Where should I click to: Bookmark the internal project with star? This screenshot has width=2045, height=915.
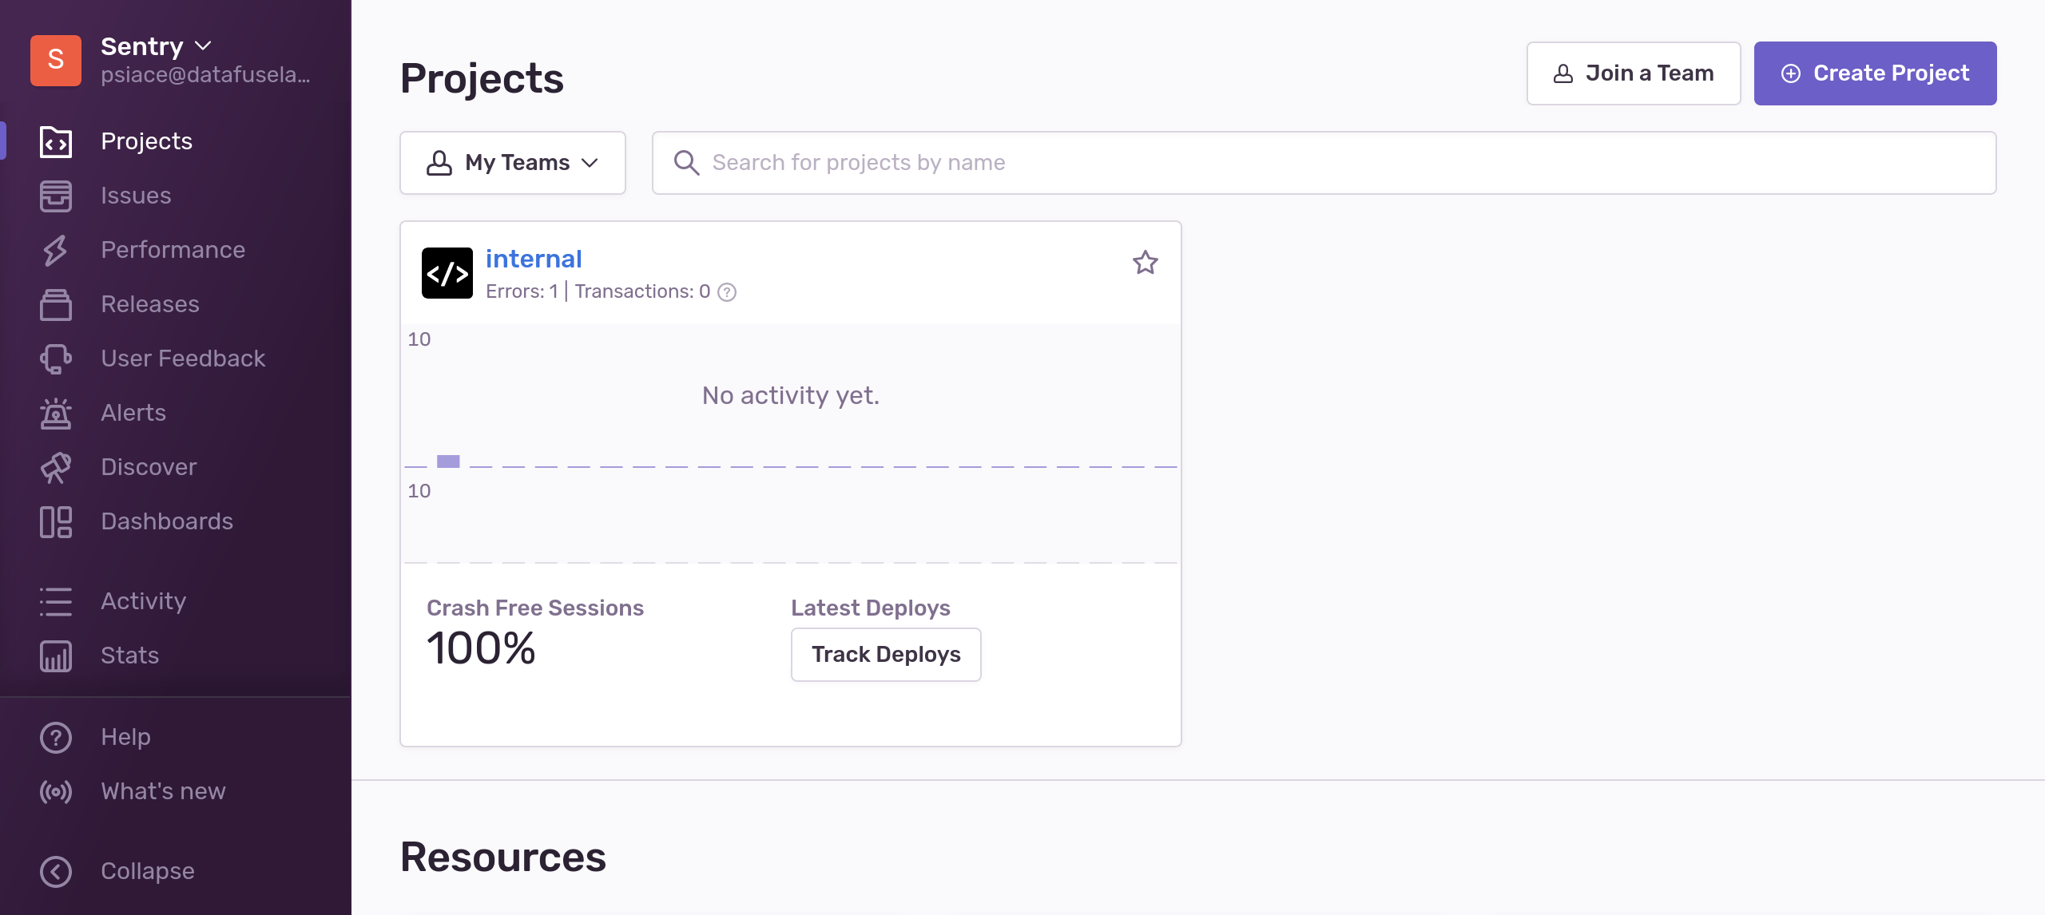1145,263
